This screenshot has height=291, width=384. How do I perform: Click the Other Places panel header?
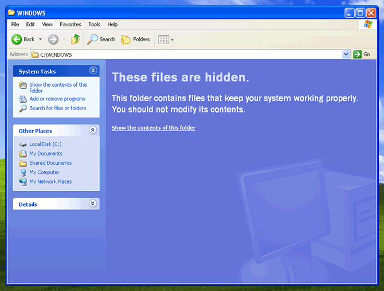(x=56, y=130)
